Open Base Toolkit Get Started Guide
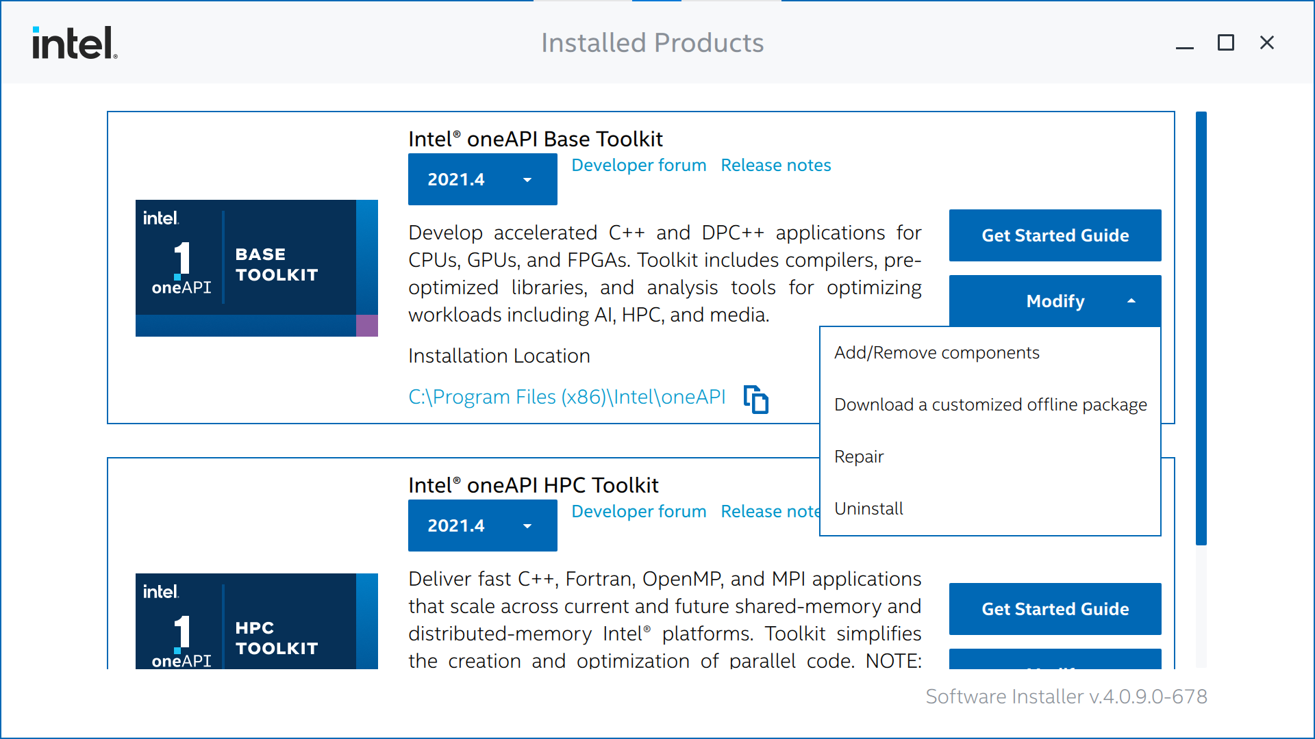The width and height of the screenshot is (1315, 739). tap(1055, 235)
